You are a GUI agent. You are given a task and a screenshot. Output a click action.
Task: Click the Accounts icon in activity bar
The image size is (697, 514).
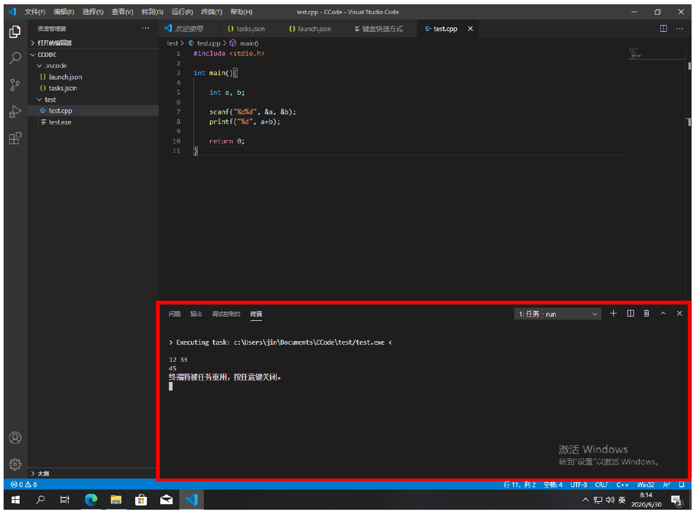(15, 438)
